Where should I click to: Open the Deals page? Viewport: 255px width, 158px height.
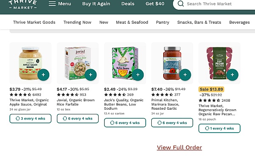point(128,4)
